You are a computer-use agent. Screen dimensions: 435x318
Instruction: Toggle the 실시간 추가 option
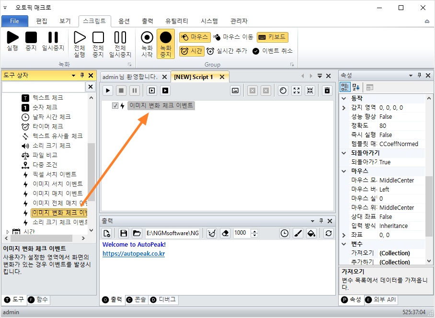[227, 51]
